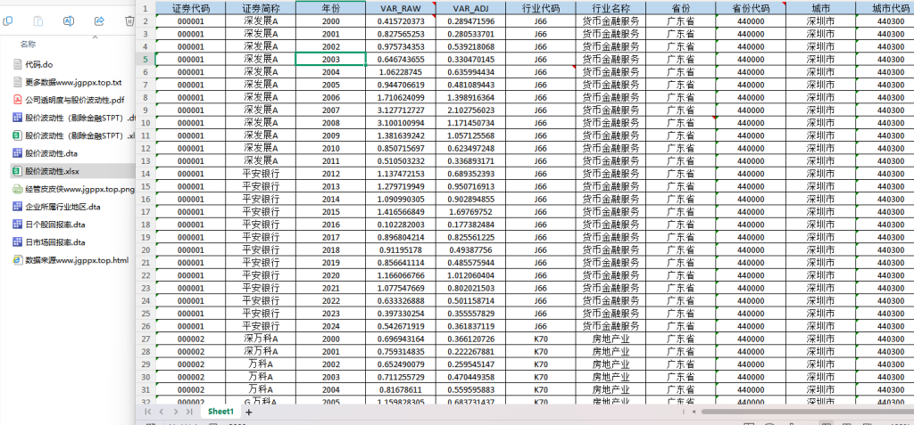Screen dimensions: 914x425
Task: Select cell with value 2.102756023
Action: 470,110
